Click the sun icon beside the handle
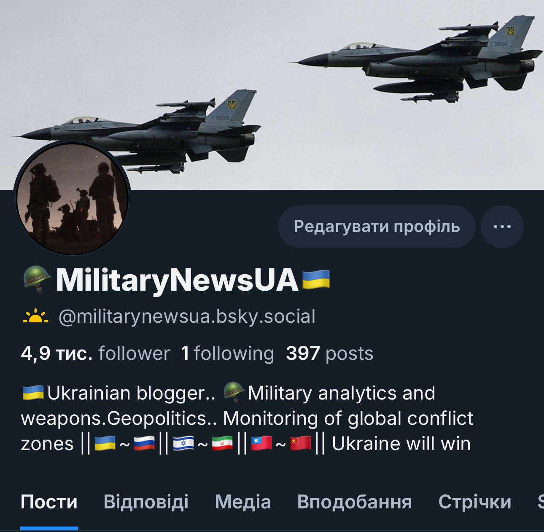The image size is (544, 532). 35,316
